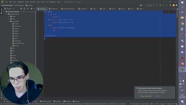
Task: Click UTF-8 encoding in status bar
Action: [157, 104]
